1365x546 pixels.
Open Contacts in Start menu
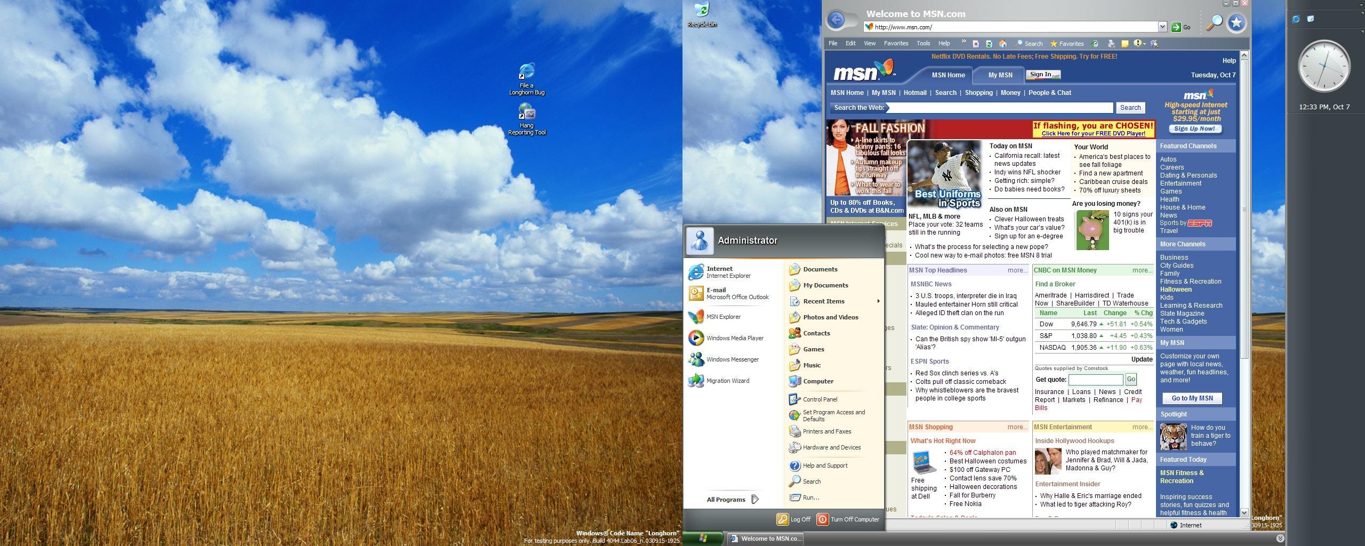833,333
